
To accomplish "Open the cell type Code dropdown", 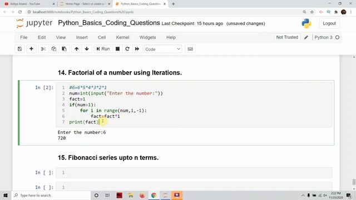I will (162, 49).
